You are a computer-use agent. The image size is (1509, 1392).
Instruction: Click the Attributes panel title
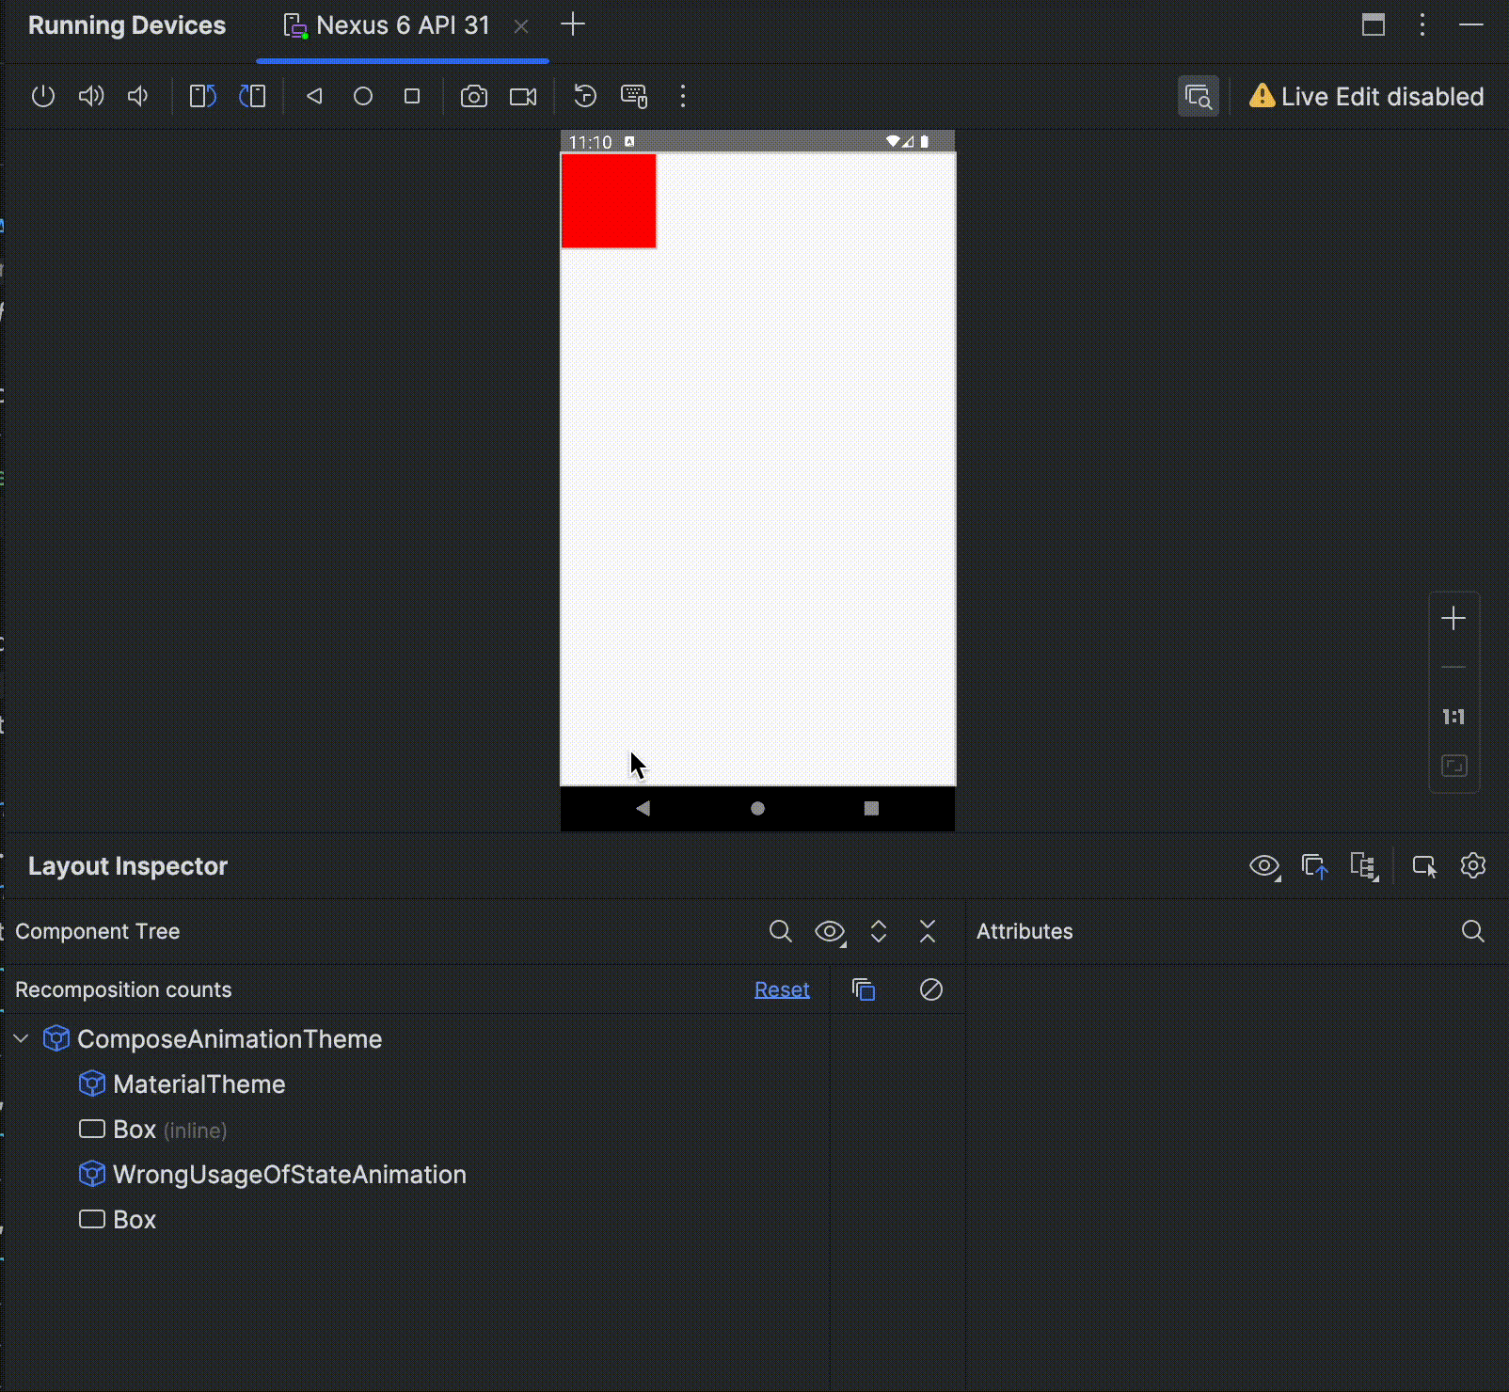click(1025, 931)
